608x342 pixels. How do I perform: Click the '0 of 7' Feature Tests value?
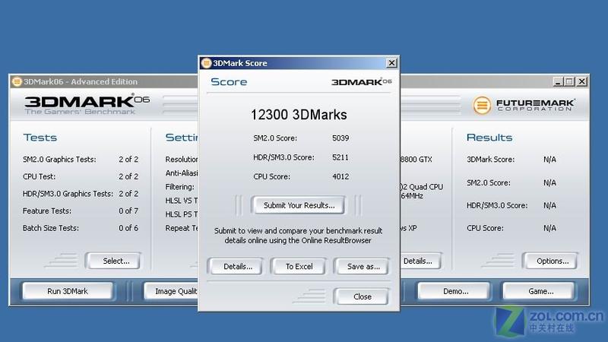(128, 211)
